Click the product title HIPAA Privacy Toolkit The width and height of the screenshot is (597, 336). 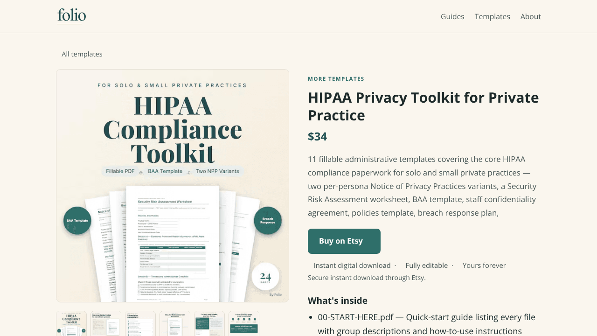click(x=423, y=106)
